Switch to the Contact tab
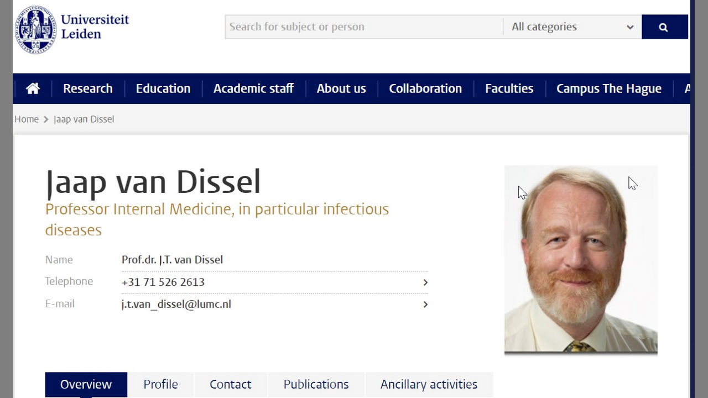708x398 pixels. coord(230,384)
